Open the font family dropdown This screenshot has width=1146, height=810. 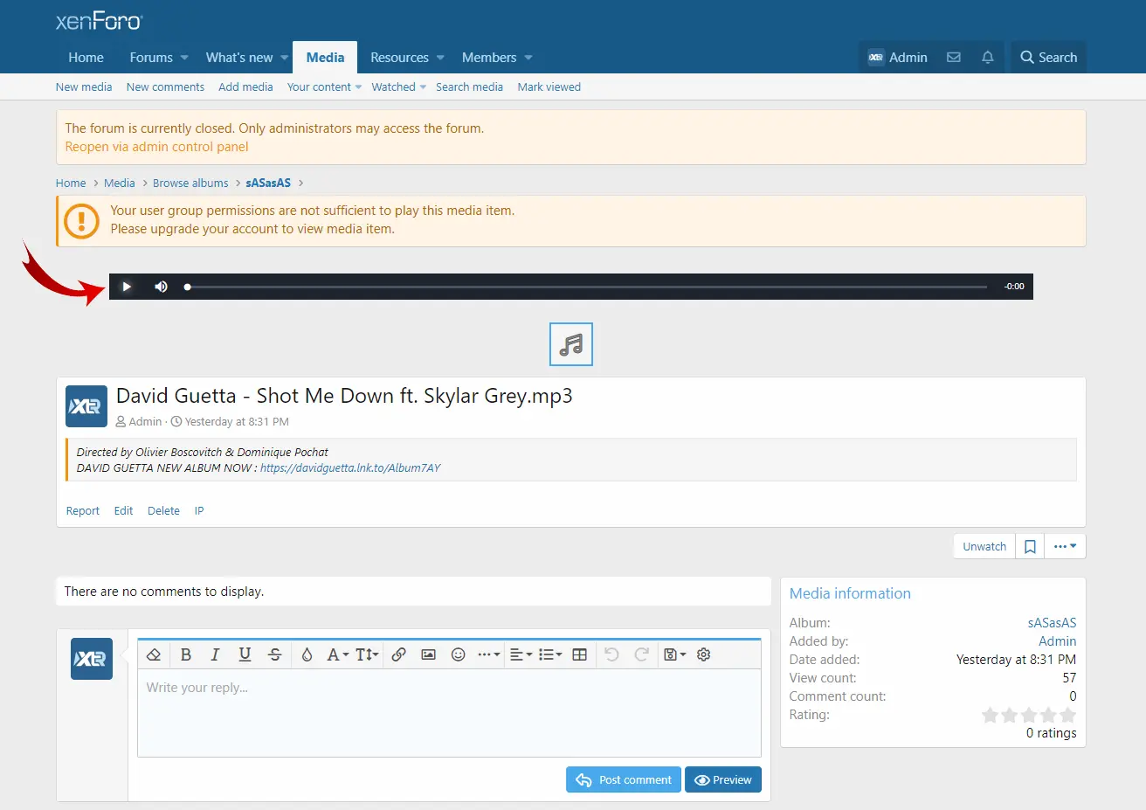[x=337, y=654]
